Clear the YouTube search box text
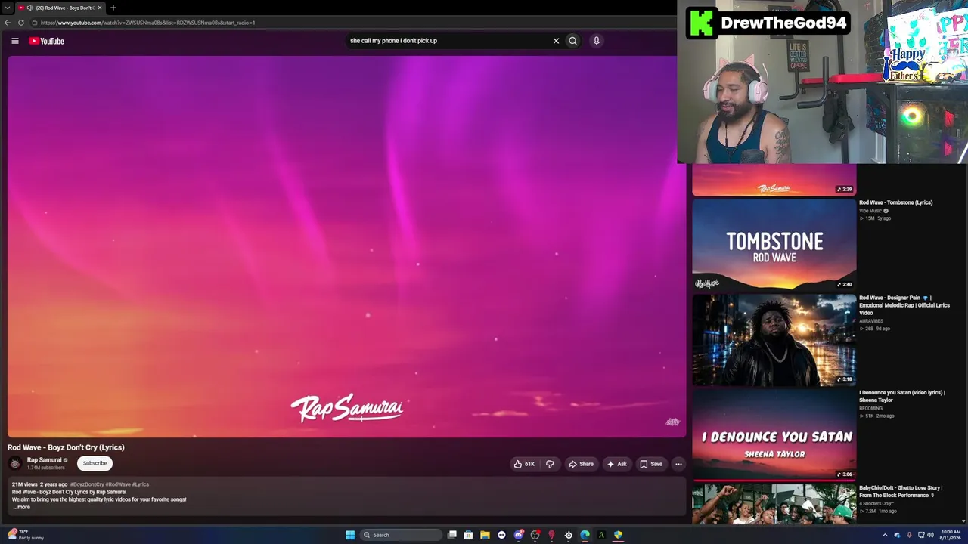The height and width of the screenshot is (544, 968). 556,41
